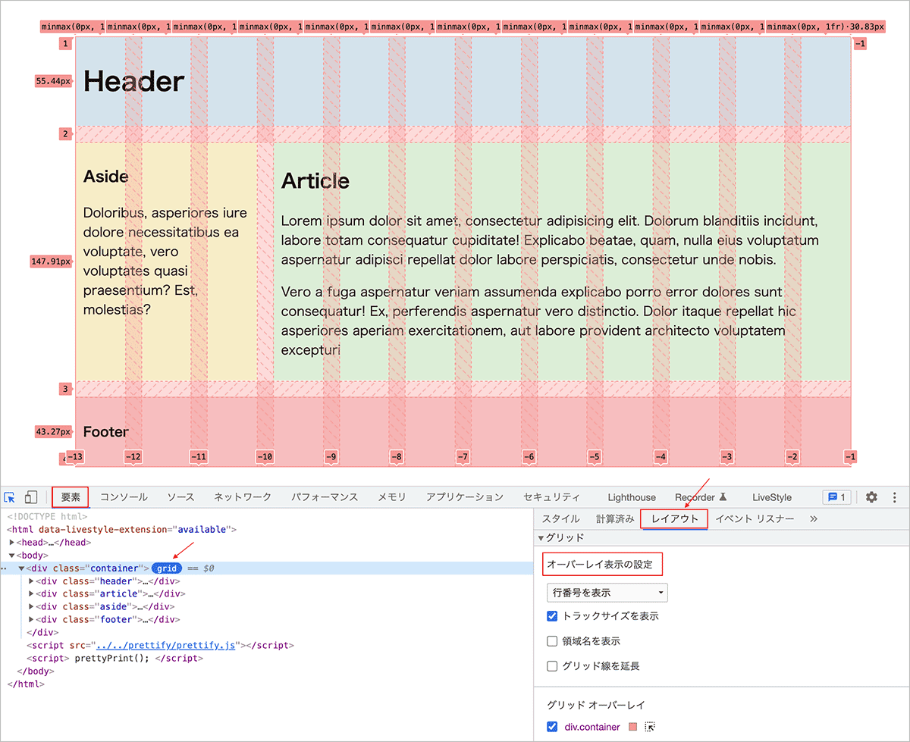Uncheck トラックサイズを表示 checkbox
The image size is (910, 742).
click(x=552, y=616)
